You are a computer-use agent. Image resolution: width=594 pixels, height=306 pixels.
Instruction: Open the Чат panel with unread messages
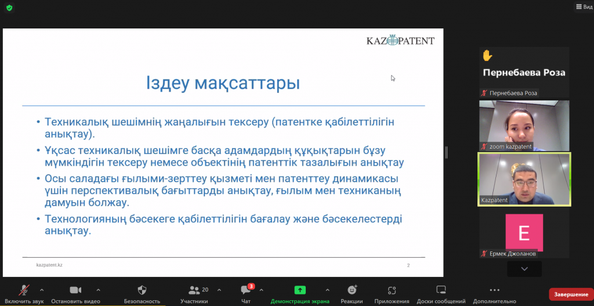[x=246, y=293]
